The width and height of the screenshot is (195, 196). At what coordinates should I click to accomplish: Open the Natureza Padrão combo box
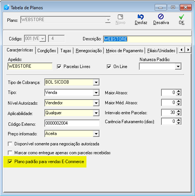tap(178, 66)
